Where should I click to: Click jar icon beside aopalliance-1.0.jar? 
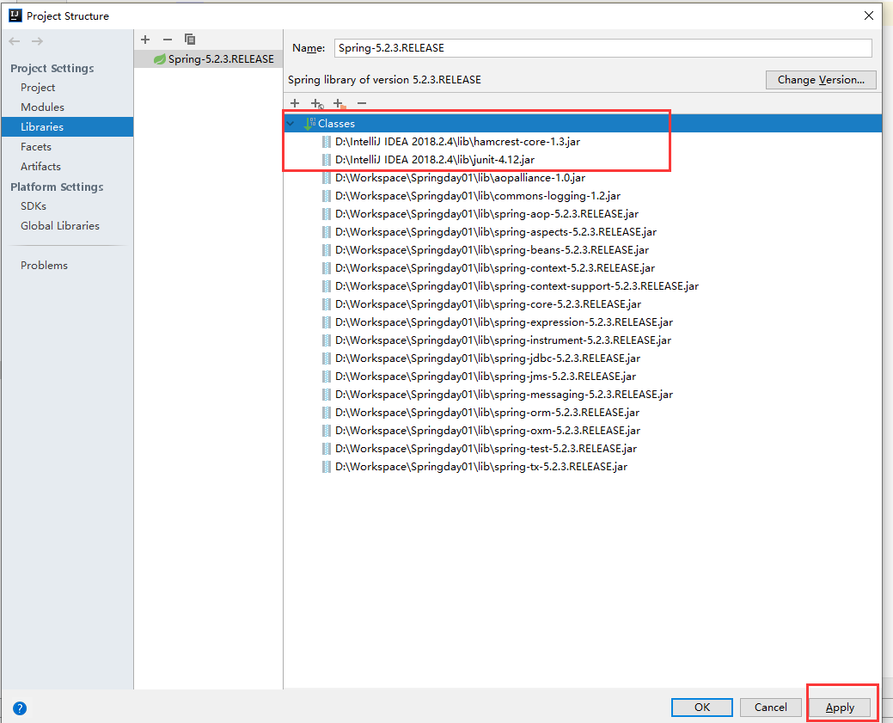327,178
